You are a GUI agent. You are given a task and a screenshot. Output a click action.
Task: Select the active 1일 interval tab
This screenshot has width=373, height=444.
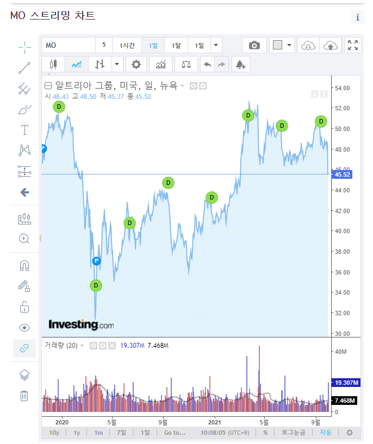tap(153, 45)
